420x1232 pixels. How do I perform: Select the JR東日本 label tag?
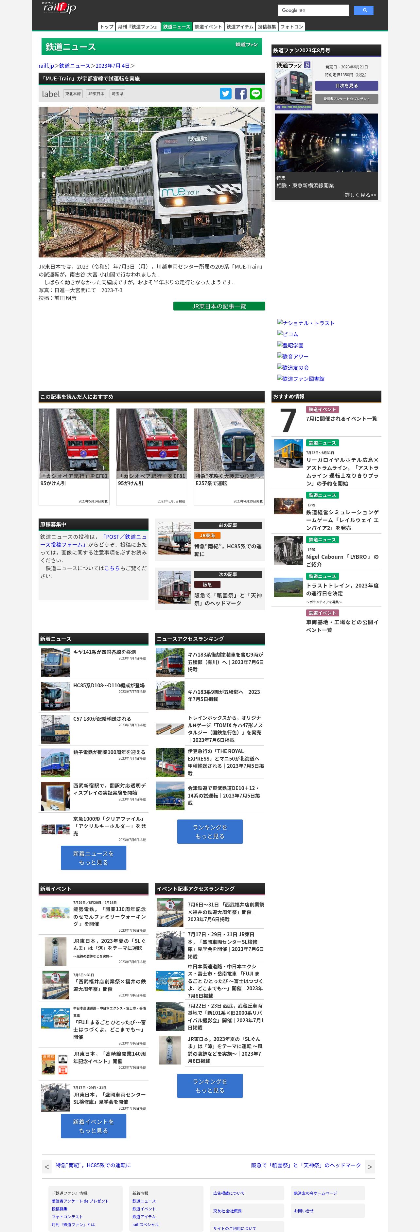pos(96,94)
